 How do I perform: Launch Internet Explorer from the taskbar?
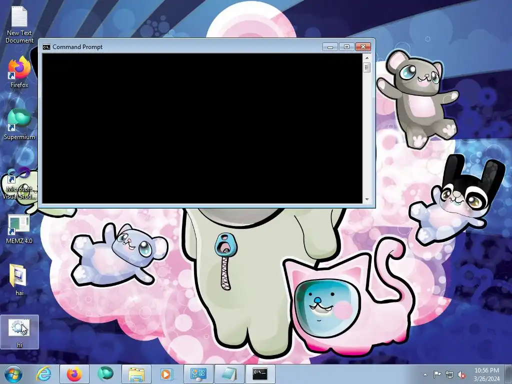click(44, 374)
